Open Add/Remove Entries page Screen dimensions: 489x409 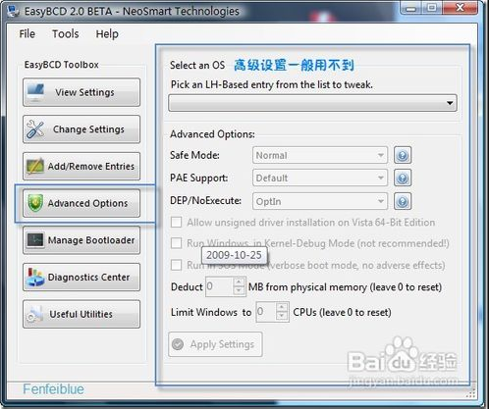click(81, 166)
